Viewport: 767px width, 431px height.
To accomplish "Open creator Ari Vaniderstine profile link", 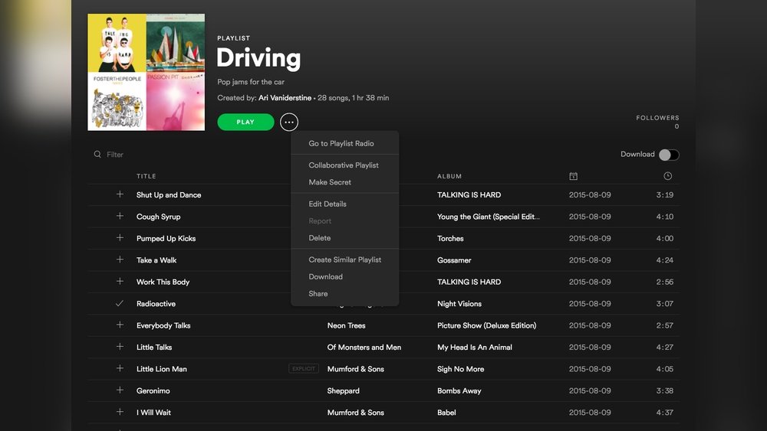I will [x=285, y=98].
